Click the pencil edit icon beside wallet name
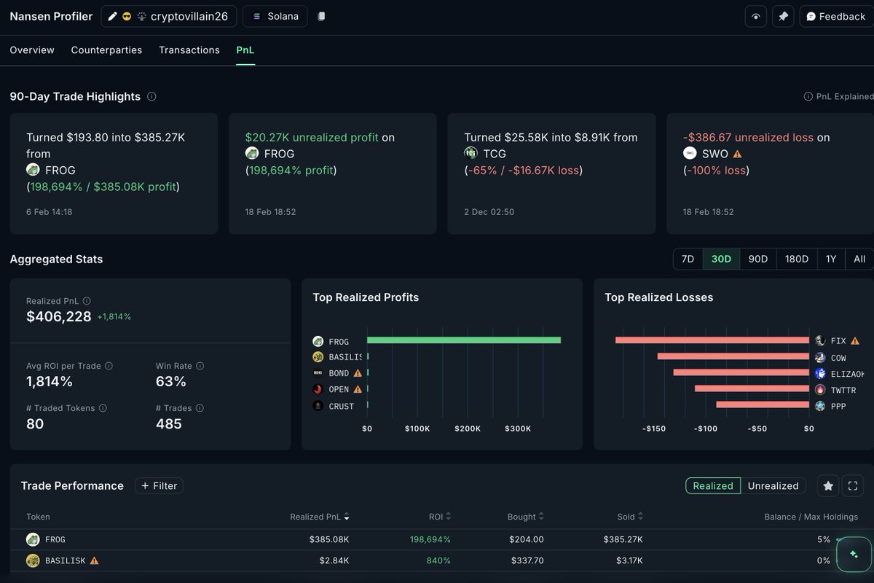Viewport: 874px width, 583px height. [x=113, y=16]
